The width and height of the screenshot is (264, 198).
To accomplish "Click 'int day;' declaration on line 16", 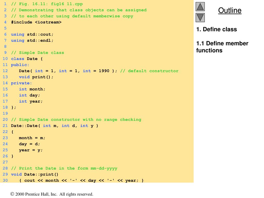I will tap(29, 95).
